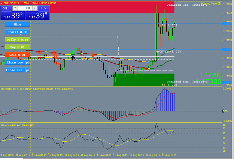Click the 'S1 1.1706' level label
This screenshot has height=159, width=234.
170,85
